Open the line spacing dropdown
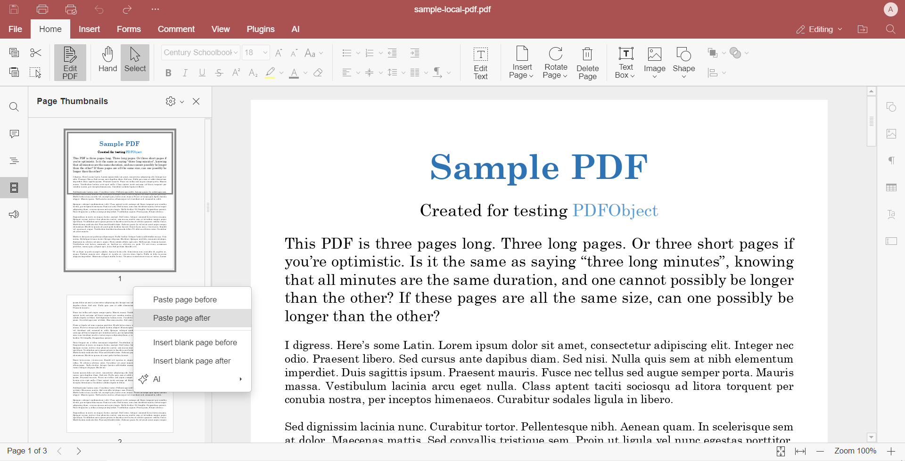 pos(403,73)
